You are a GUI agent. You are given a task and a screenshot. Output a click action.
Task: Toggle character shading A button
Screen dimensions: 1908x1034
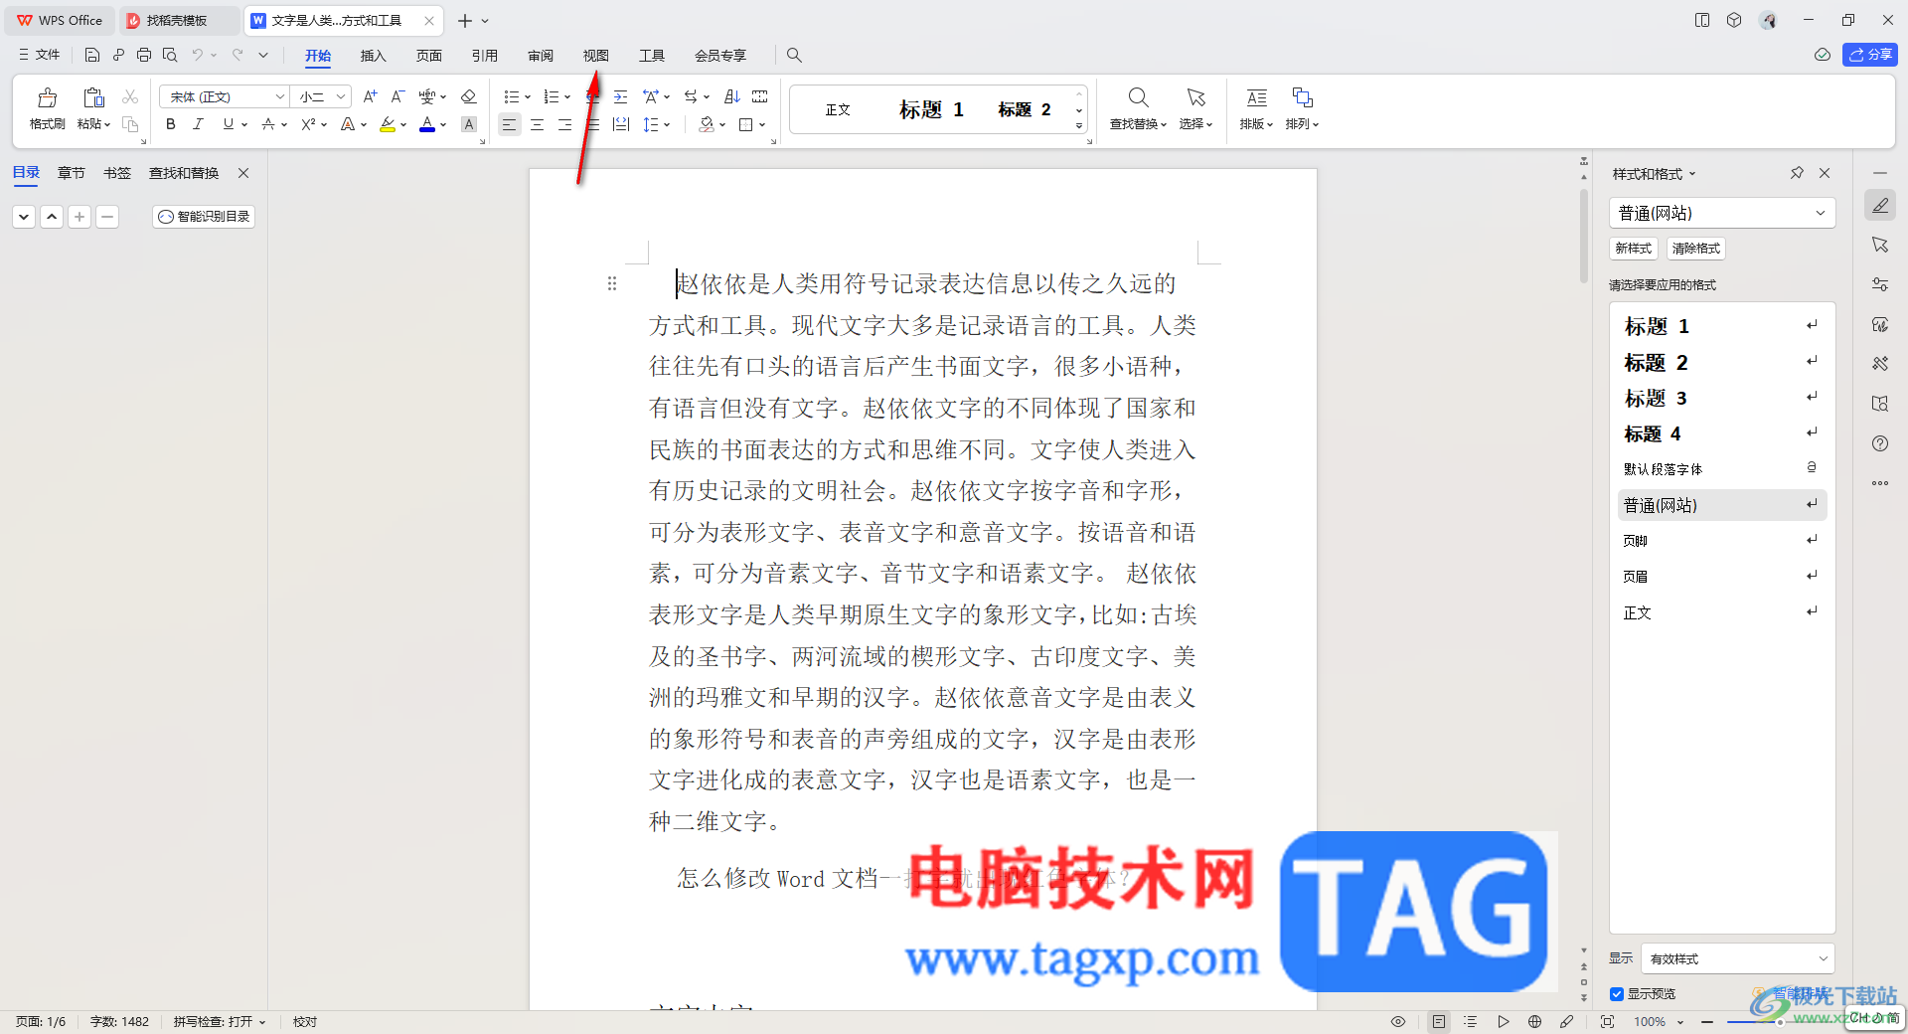click(x=469, y=125)
